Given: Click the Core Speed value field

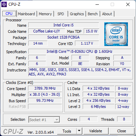Looking at the screenshot, I should 45,88.
